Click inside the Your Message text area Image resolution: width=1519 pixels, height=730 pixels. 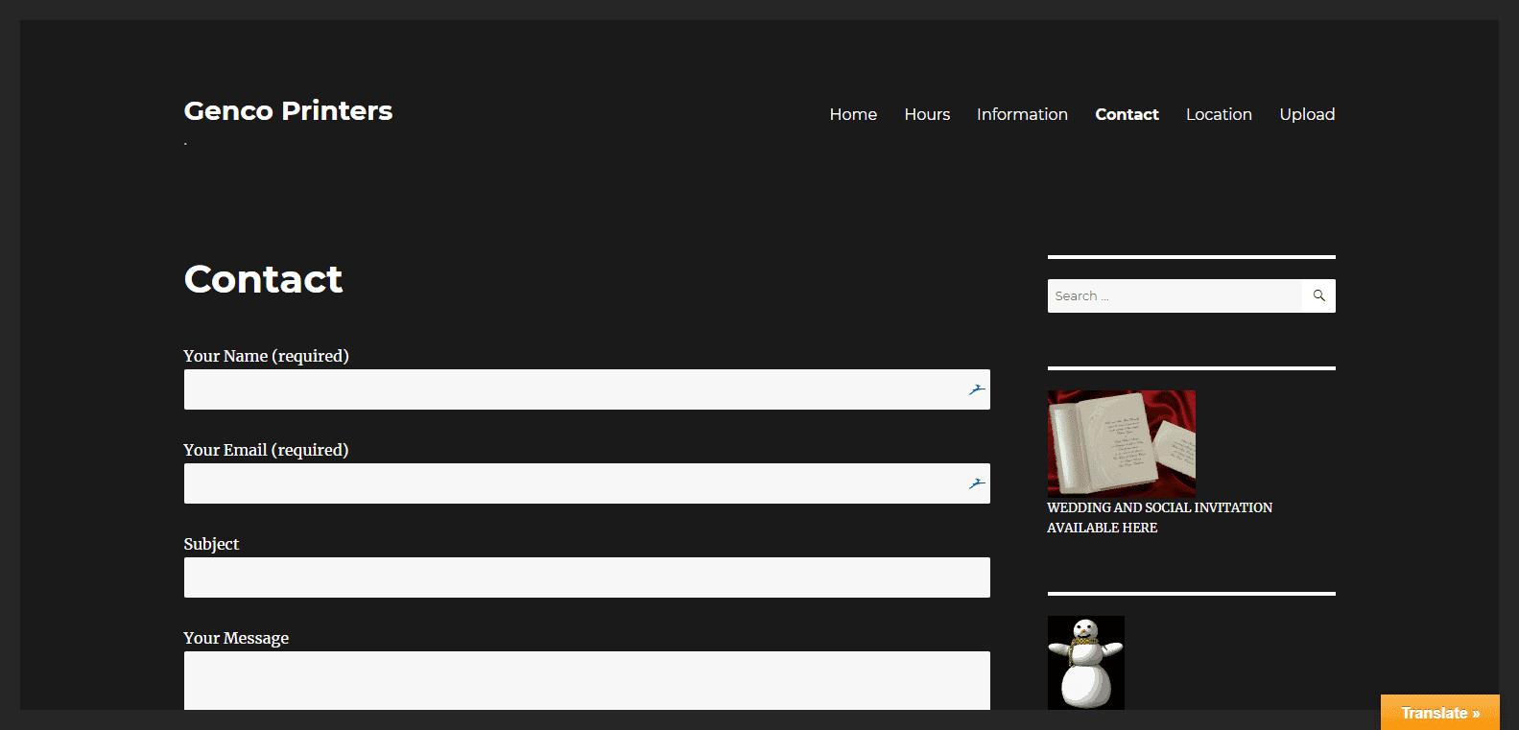586,680
